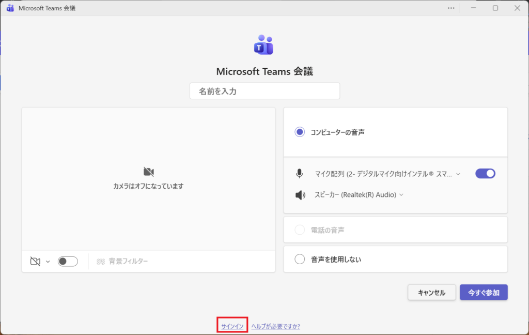Click the speaker icon

[300, 195]
